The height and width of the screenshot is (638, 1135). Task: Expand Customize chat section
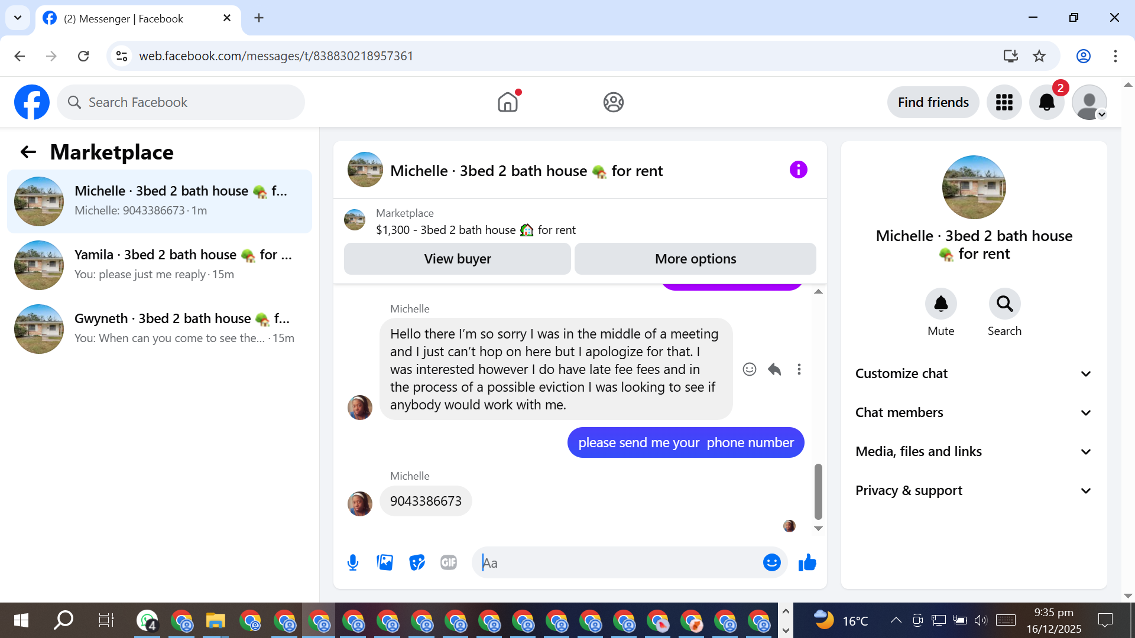974,373
